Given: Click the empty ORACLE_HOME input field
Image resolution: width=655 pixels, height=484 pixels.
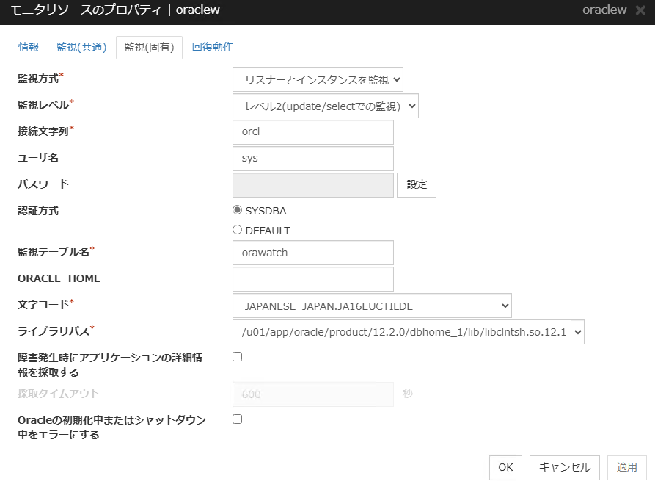Looking at the screenshot, I should [x=312, y=279].
